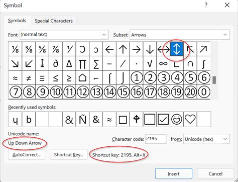Viewport: 238px width, 182px height.
Task: Click the Character code input field
Action: click(156, 139)
